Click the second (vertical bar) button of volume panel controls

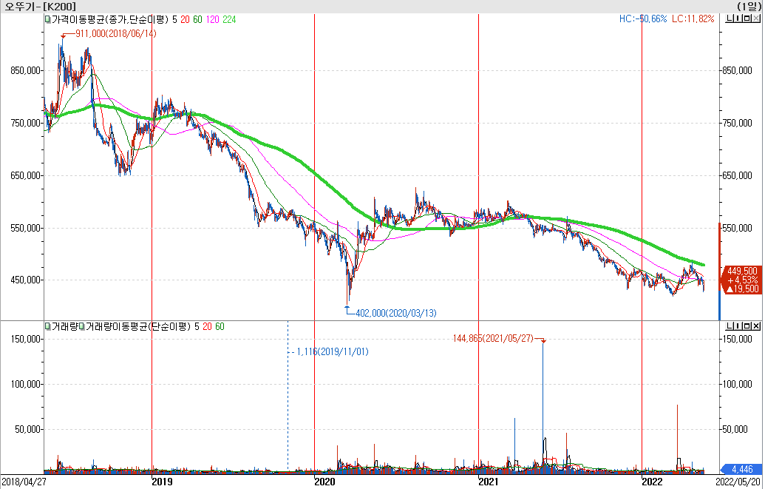pos(738,326)
